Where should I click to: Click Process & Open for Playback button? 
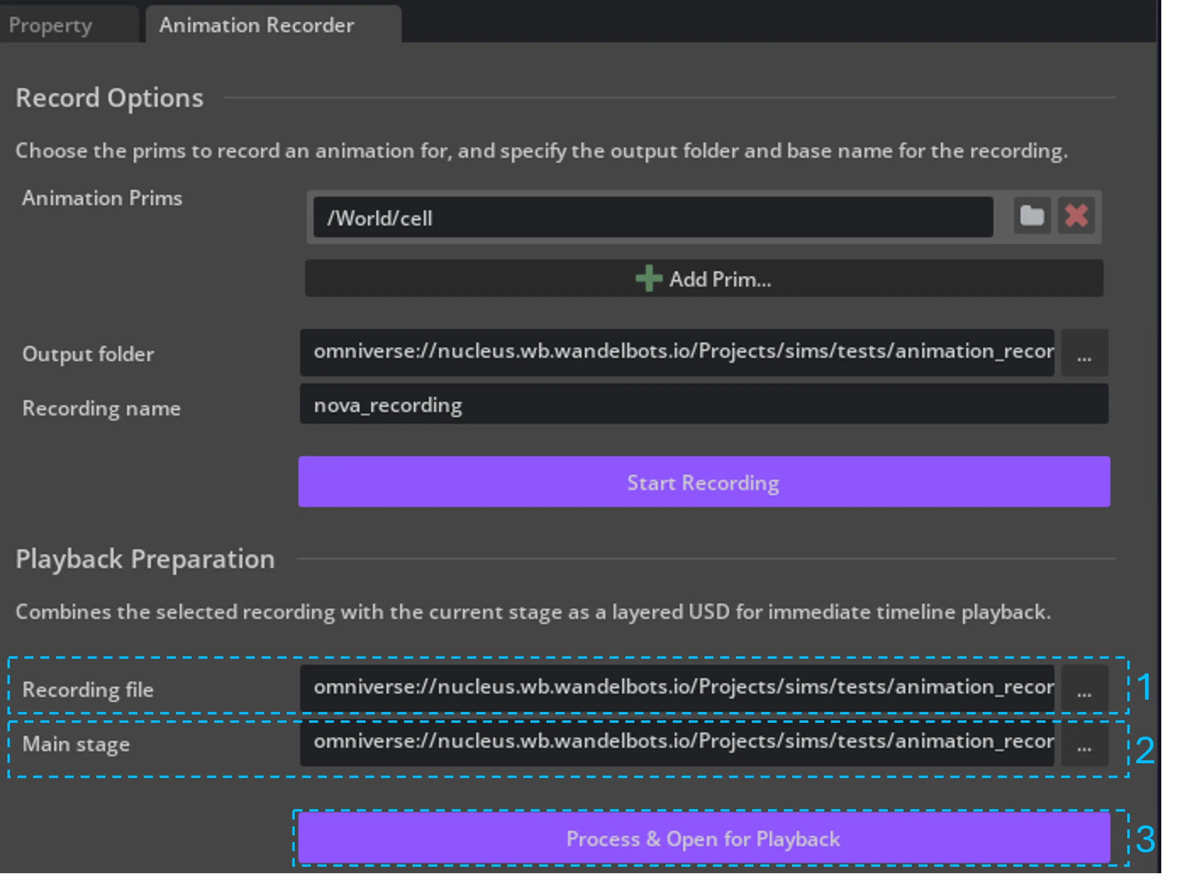pos(704,838)
